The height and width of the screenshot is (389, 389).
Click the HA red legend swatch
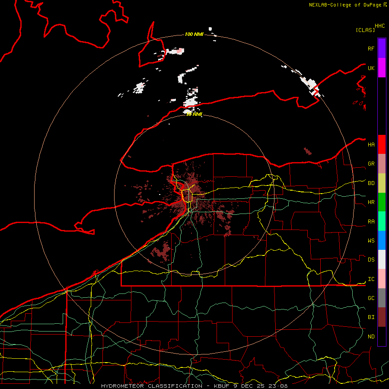click(382, 144)
